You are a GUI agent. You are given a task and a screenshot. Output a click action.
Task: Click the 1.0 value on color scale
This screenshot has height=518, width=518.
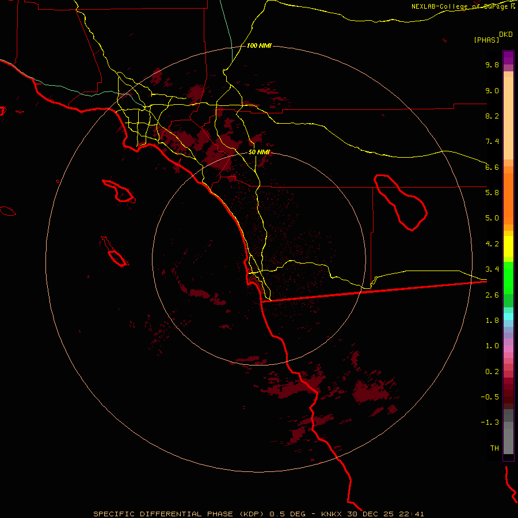click(x=492, y=345)
